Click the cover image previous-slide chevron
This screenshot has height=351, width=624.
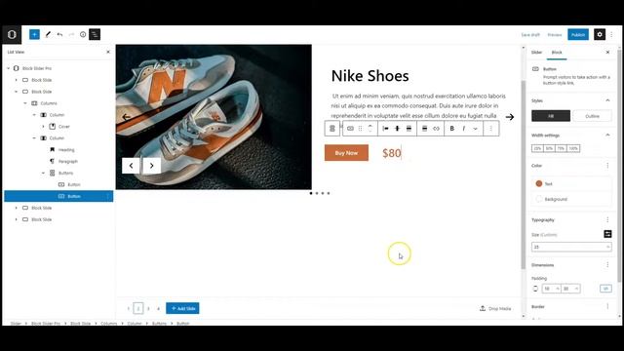(x=131, y=166)
